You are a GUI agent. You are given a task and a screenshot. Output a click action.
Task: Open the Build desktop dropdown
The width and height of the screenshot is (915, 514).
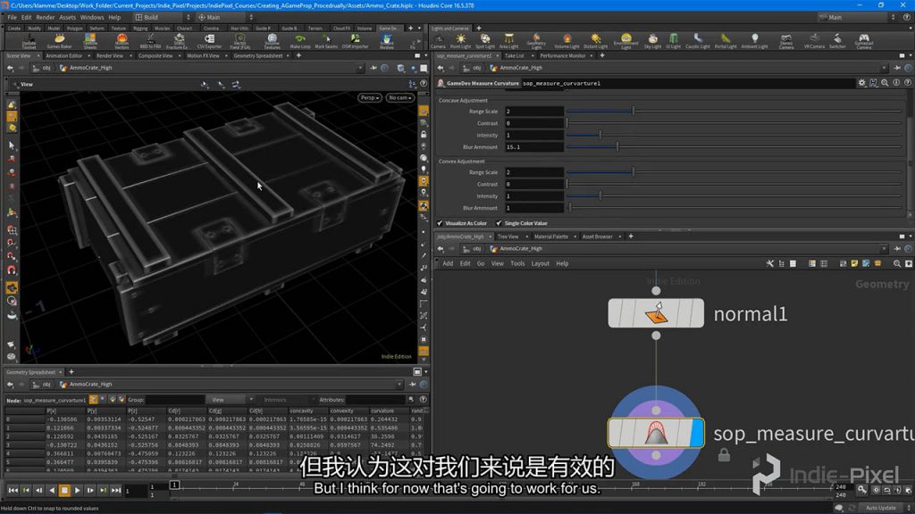[163, 18]
